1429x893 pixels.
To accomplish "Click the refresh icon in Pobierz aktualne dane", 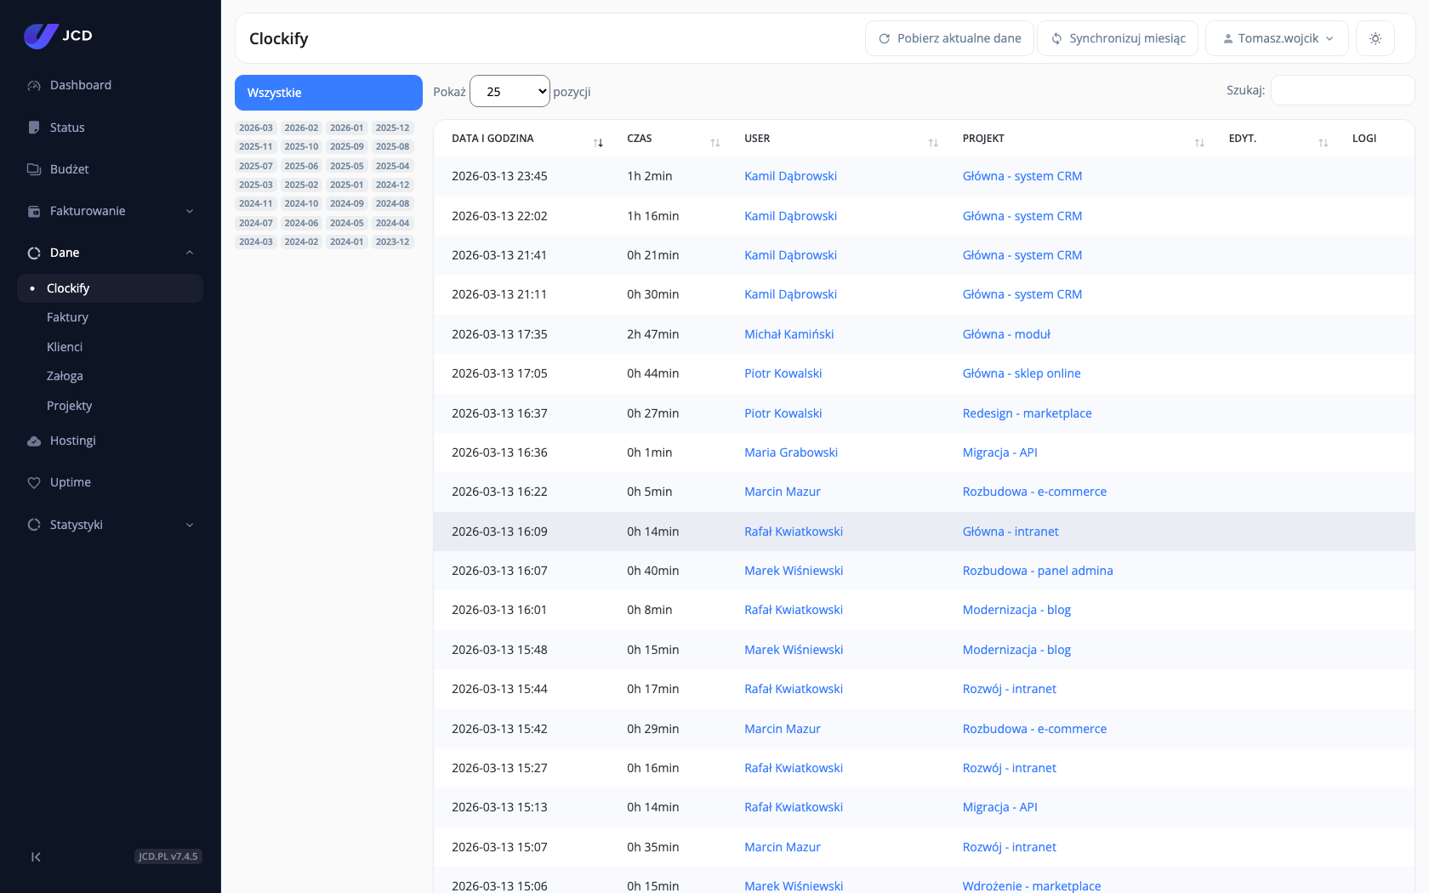I will pyautogui.click(x=885, y=38).
